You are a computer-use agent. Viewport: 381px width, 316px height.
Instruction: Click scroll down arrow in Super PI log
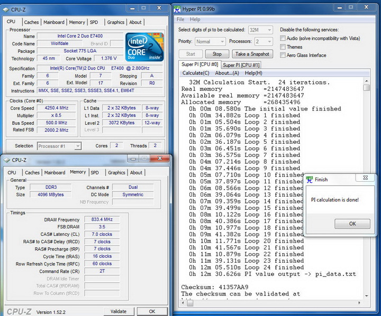click(366, 296)
